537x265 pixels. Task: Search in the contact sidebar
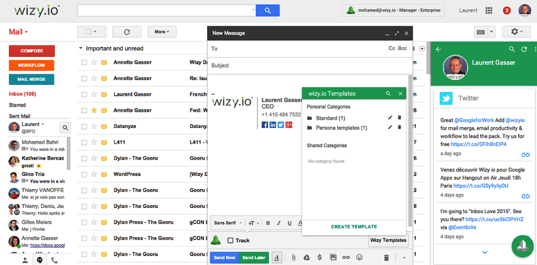pos(512,49)
